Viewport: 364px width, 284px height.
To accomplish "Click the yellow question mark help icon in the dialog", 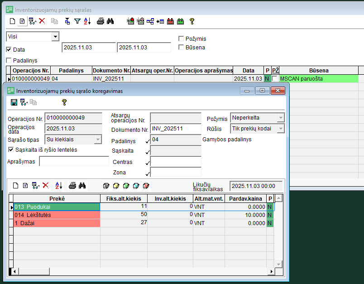I will (64, 103).
